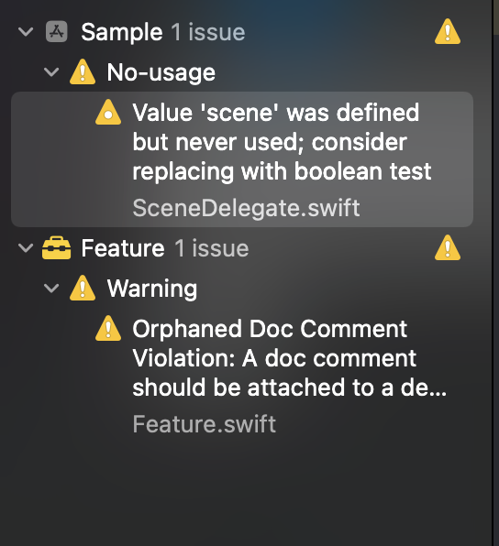Select the Value 'scene' never used issue
This screenshot has height=546, width=499.
click(x=242, y=159)
